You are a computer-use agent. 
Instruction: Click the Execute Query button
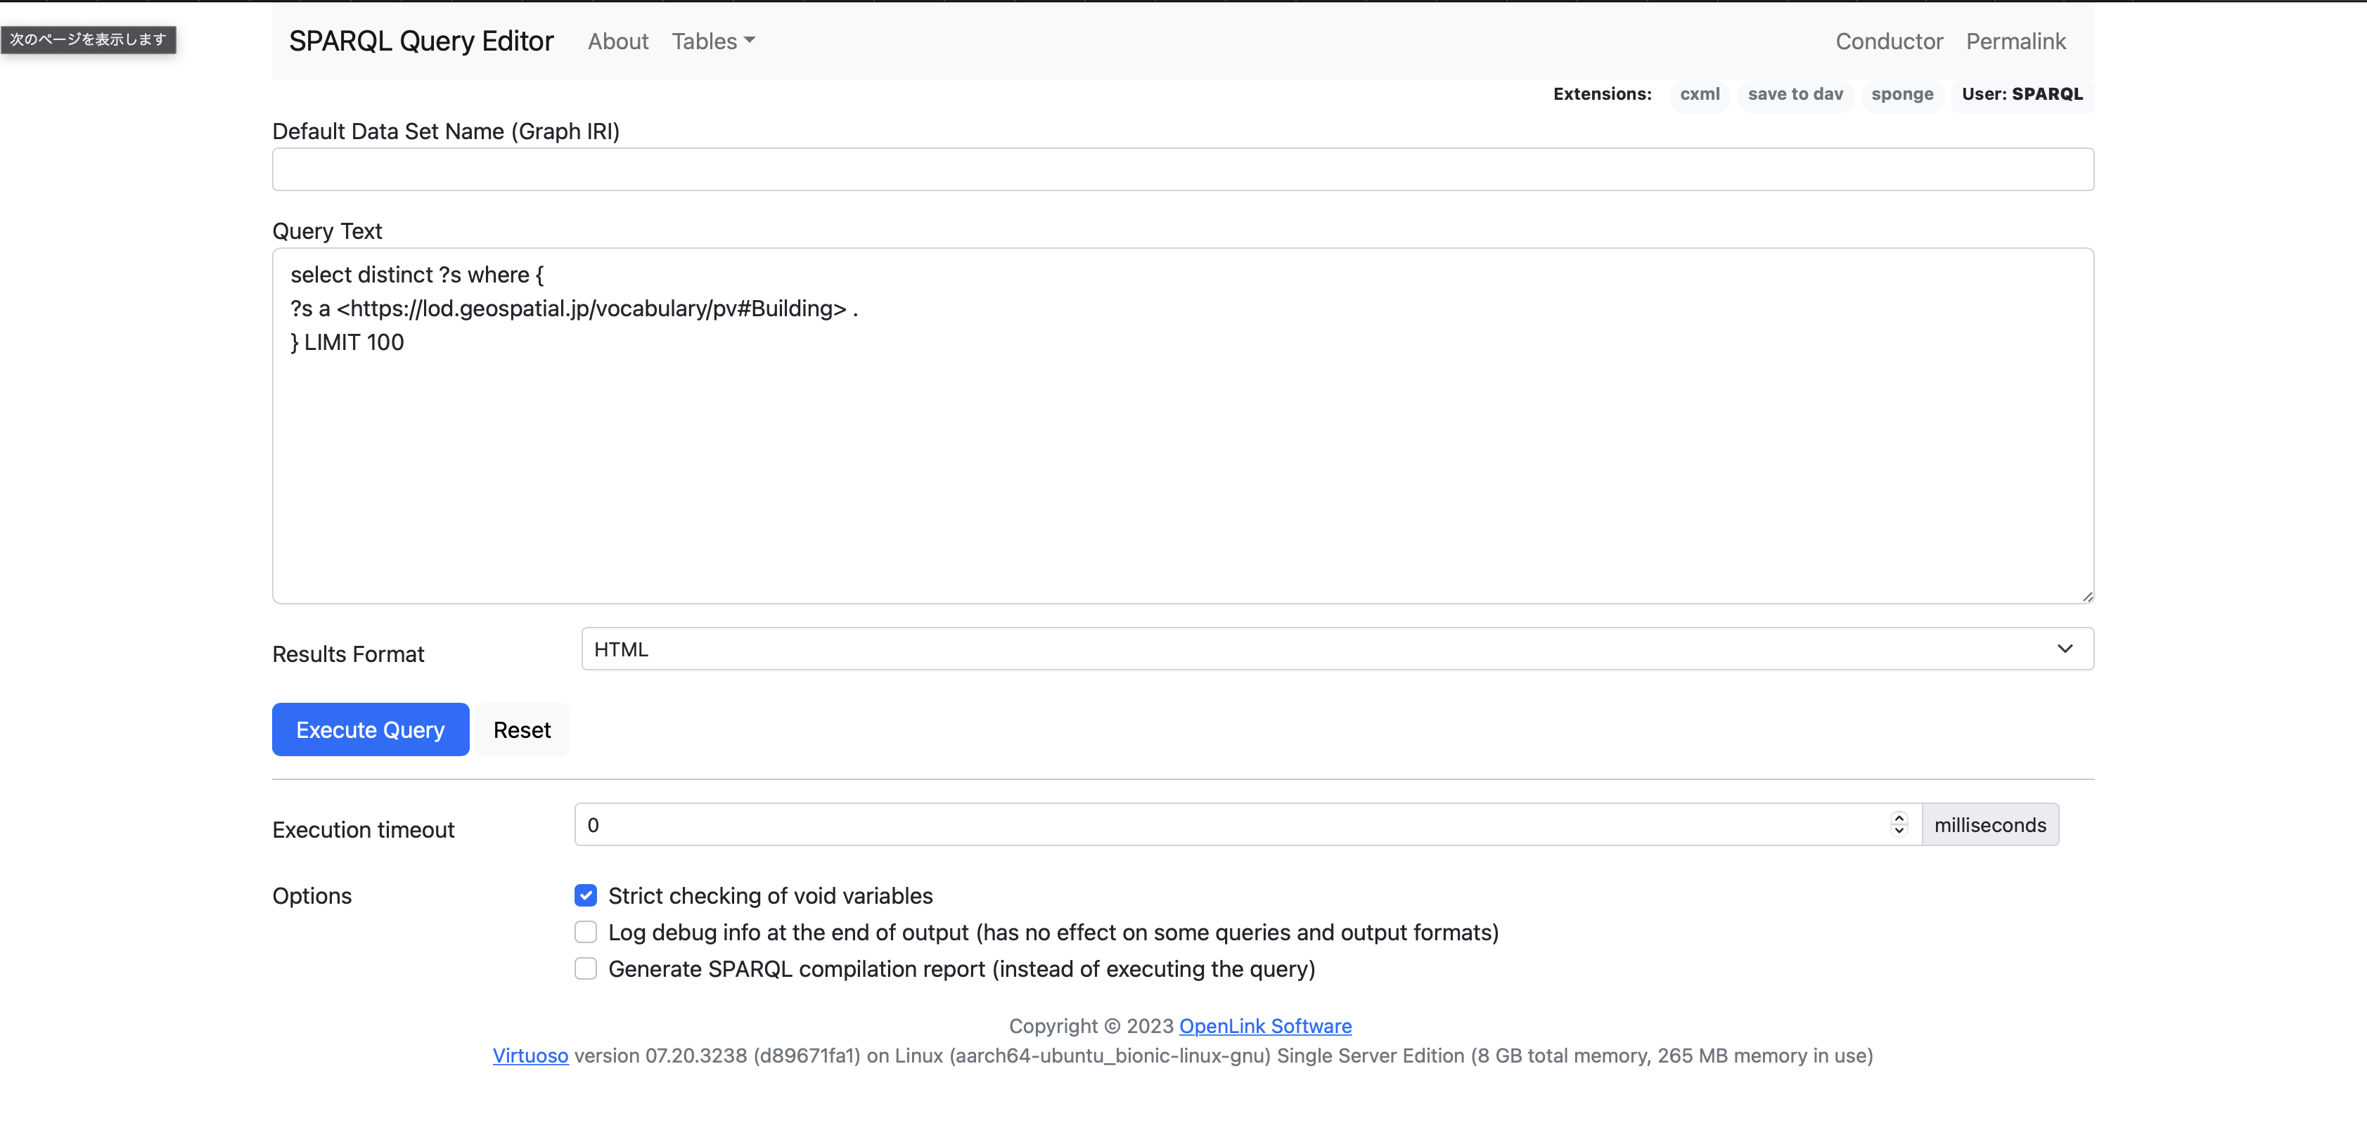click(x=371, y=729)
